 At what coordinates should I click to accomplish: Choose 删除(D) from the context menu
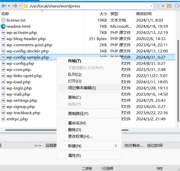click(x=89, y=130)
